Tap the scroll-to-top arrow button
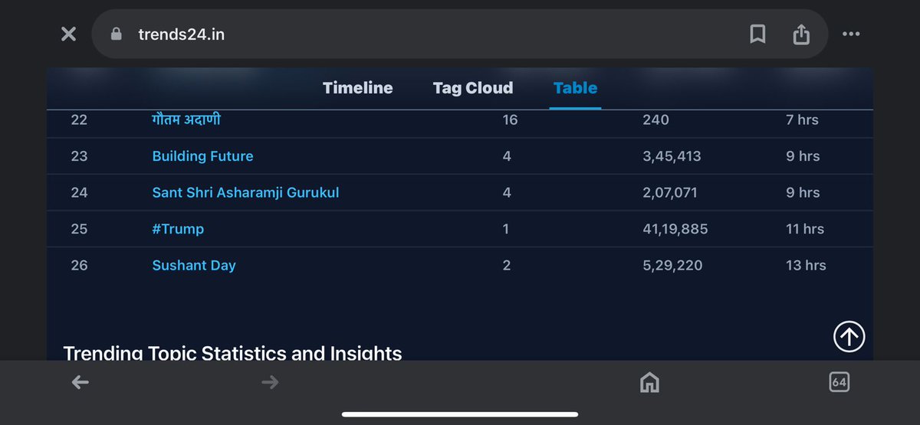920x425 pixels. (849, 336)
